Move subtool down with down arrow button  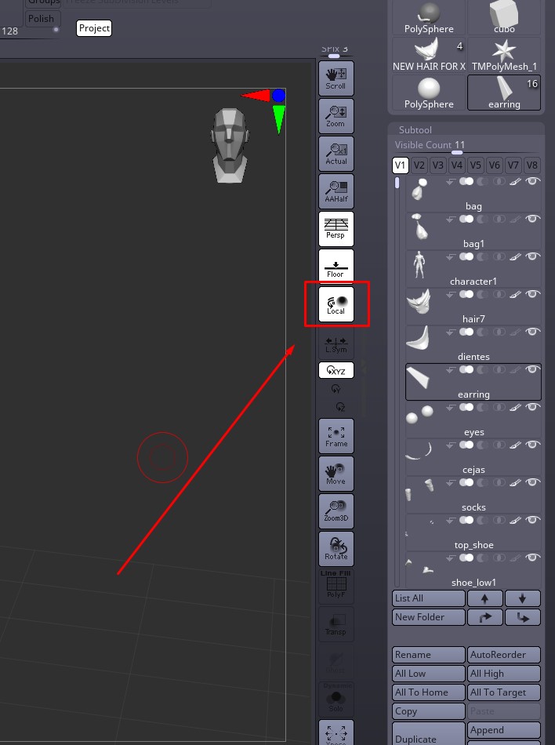click(522, 598)
